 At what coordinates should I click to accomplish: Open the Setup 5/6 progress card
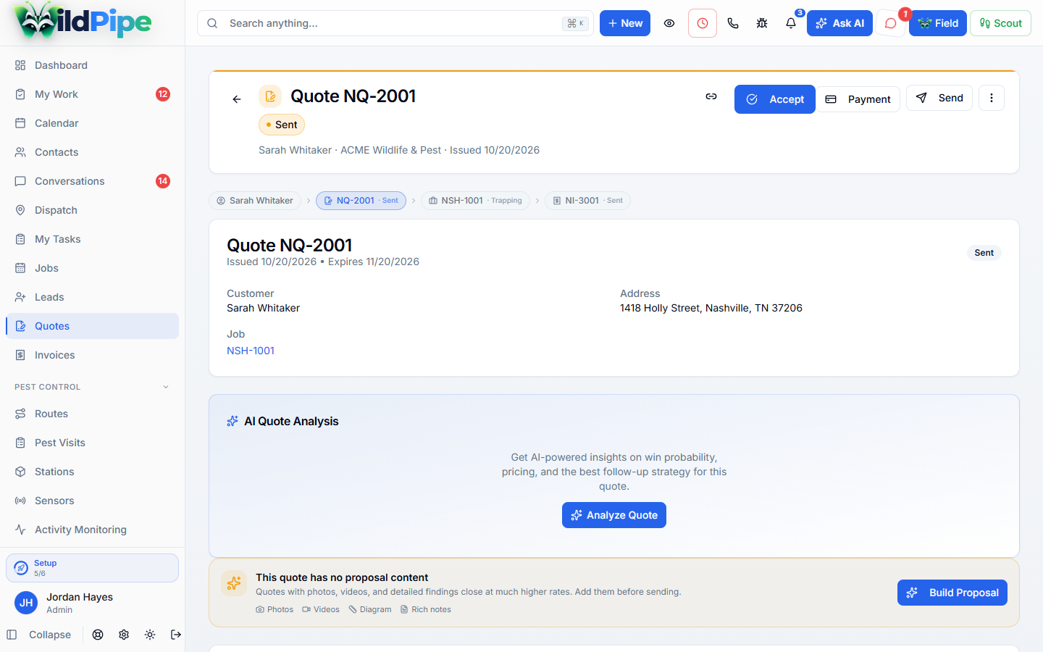coord(92,568)
